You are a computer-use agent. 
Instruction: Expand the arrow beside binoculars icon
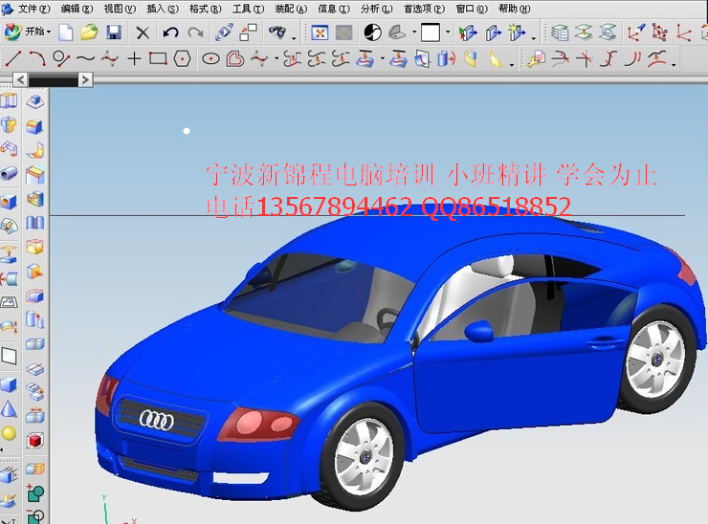click(294, 39)
